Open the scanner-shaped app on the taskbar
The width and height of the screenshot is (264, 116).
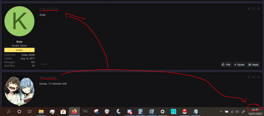118,112
